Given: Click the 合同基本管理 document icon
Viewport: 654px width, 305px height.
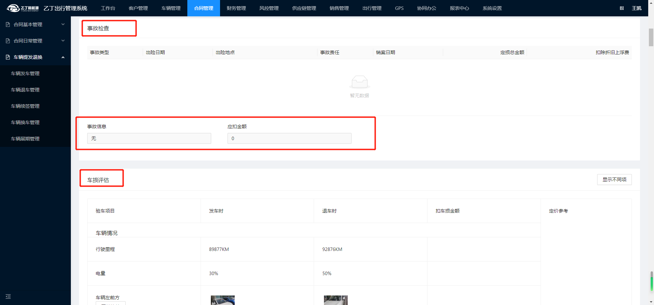Looking at the screenshot, I should 8,24.
